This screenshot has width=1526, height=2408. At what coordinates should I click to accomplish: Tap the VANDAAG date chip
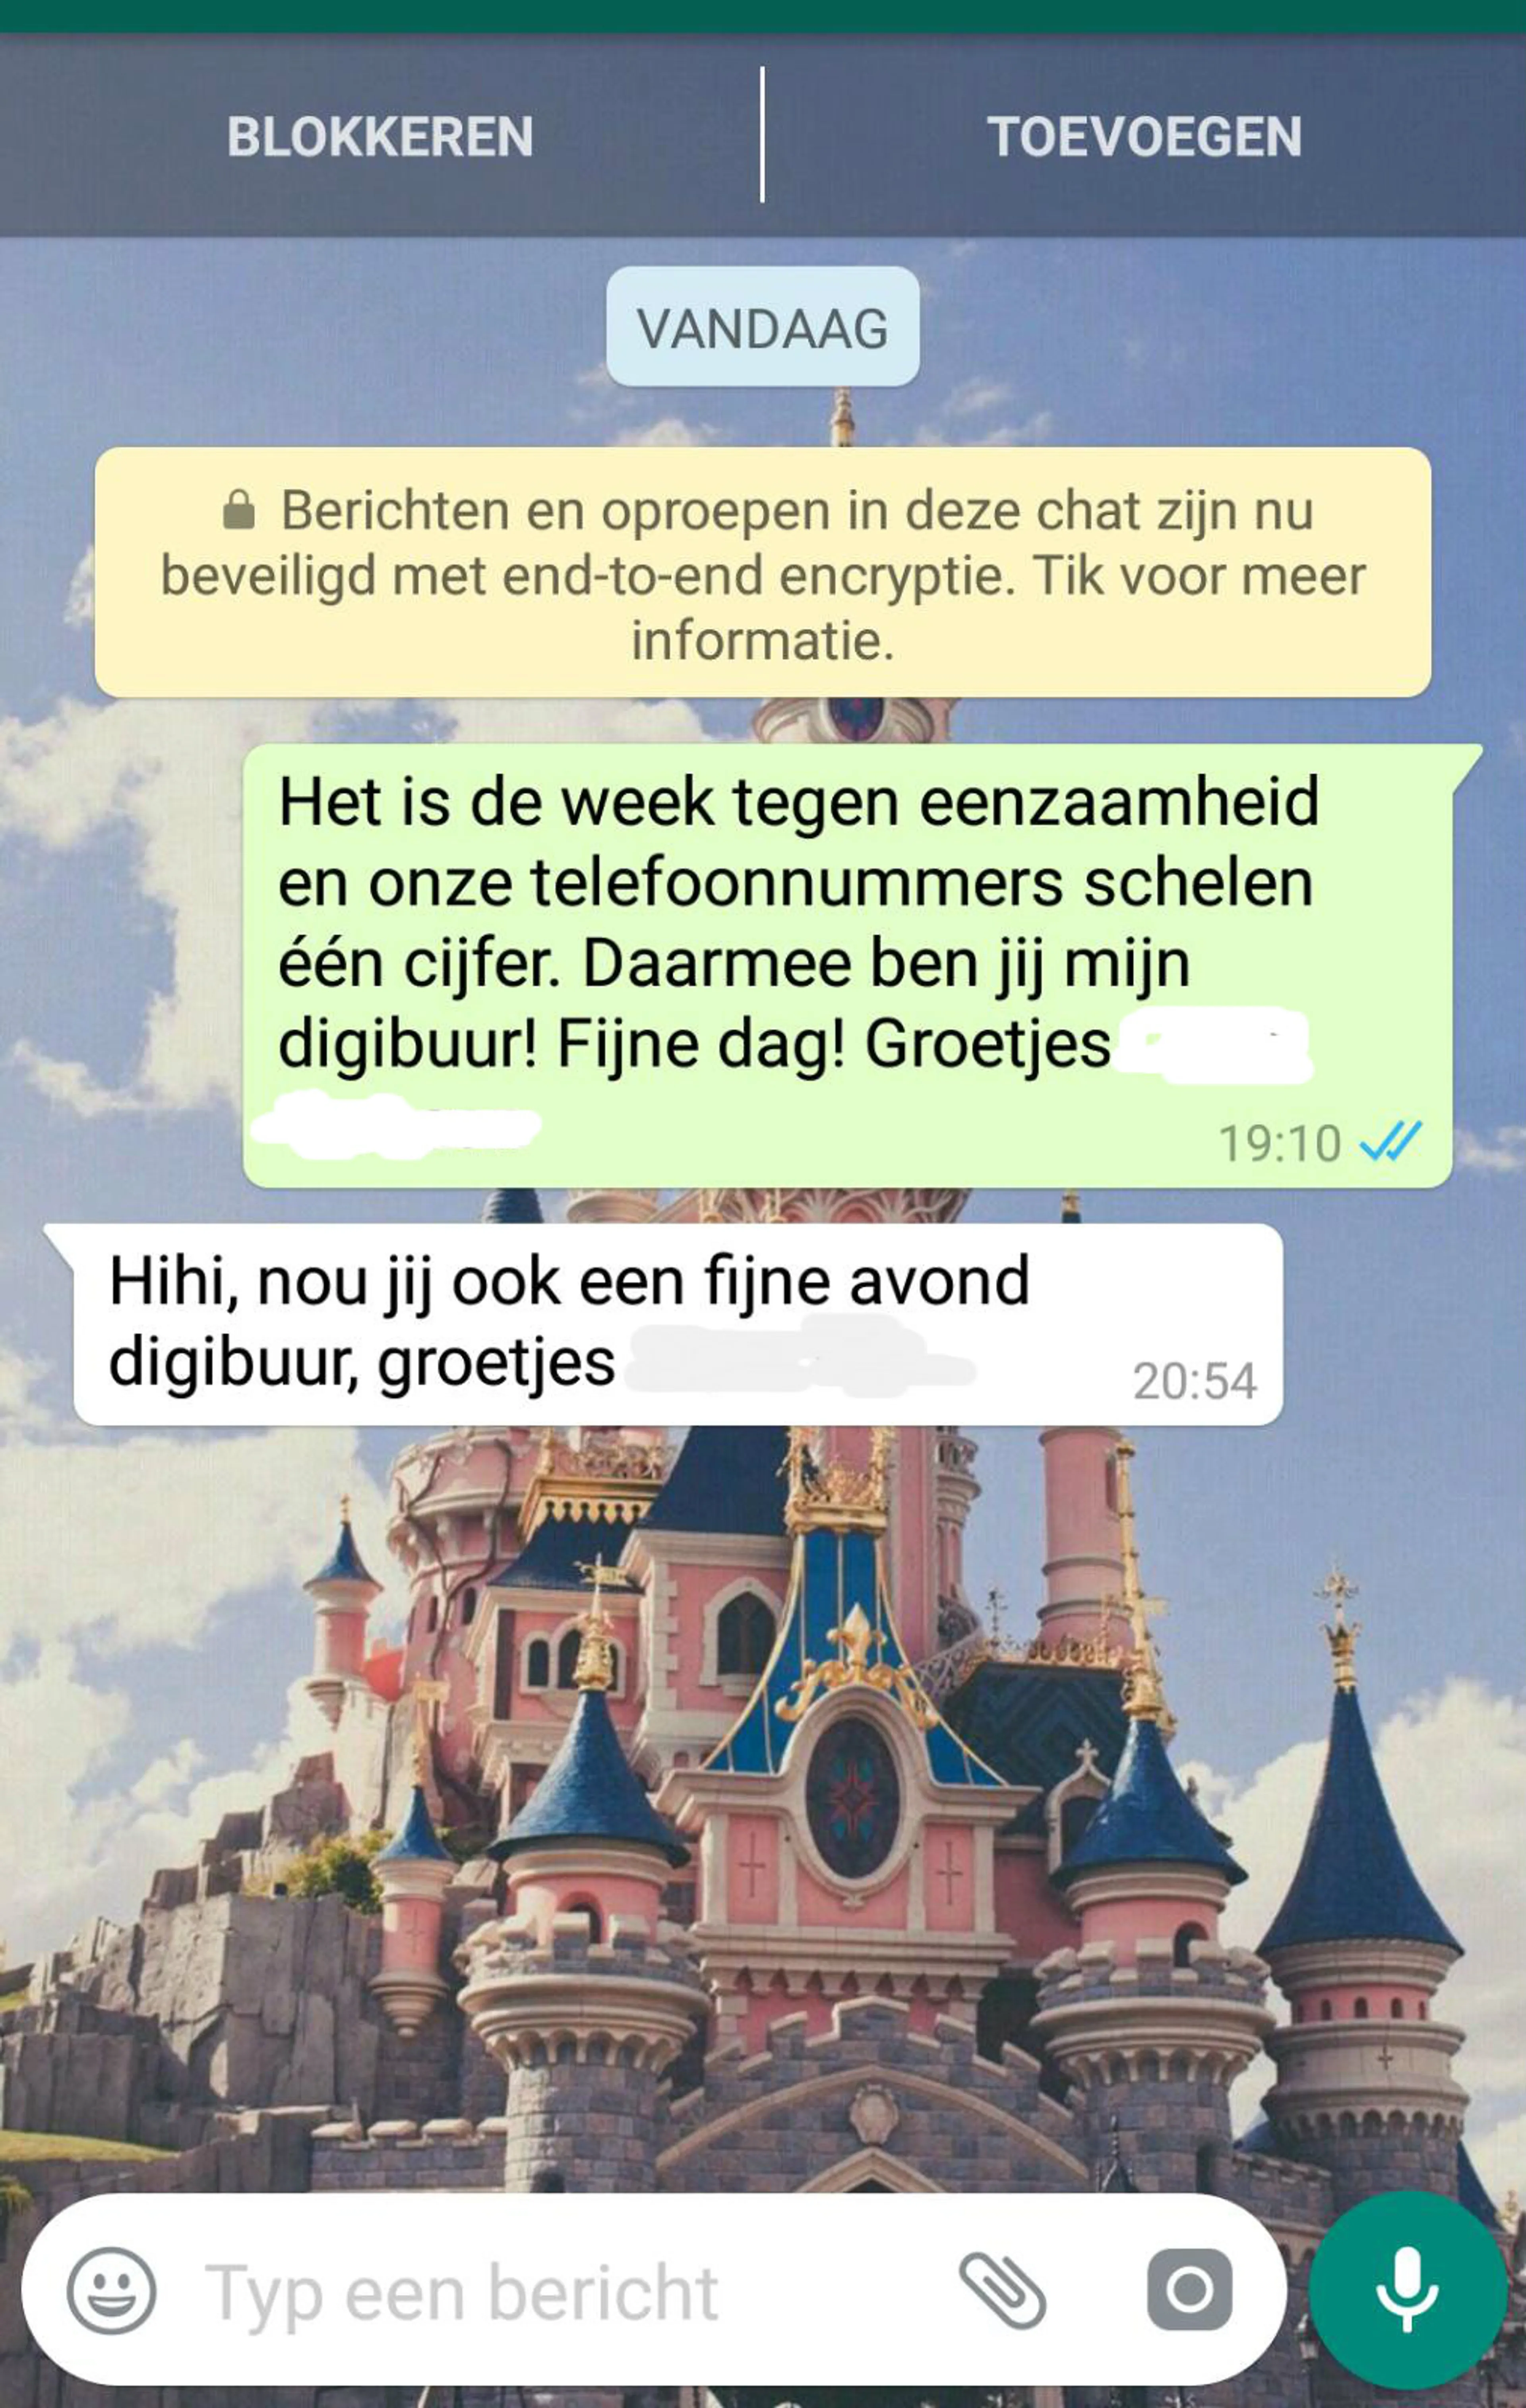pyautogui.click(x=763, y=327)
